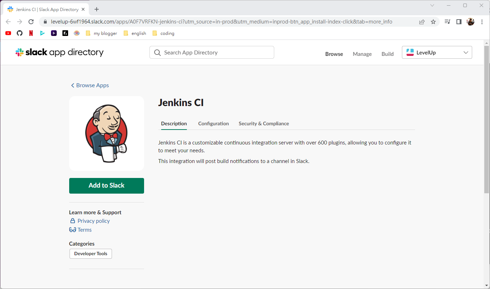Image resolution: width=490 pixels, height=289 pixels.
Task: Open the Netflix bookmark icon
Action: coord(31,33)
